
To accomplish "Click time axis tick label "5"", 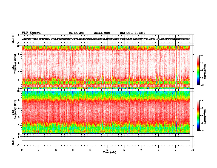I will point(107,150).
